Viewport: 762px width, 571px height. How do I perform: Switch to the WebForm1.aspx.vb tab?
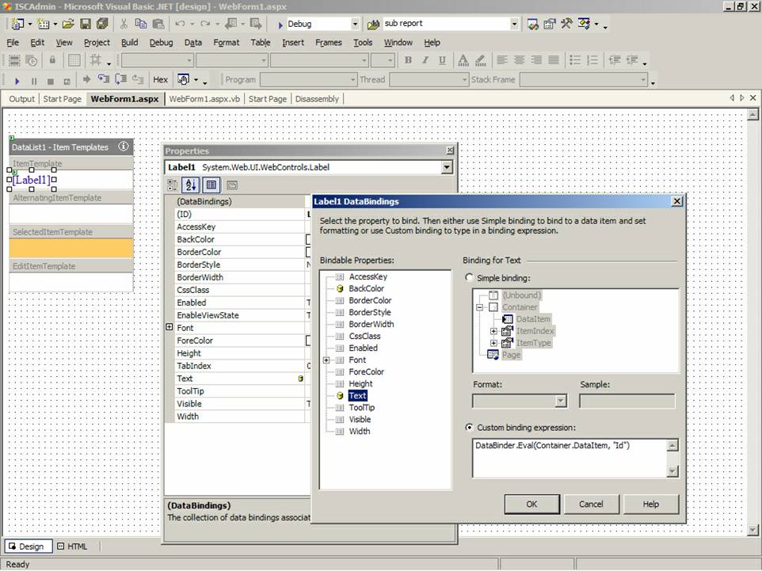pos(204,99)
